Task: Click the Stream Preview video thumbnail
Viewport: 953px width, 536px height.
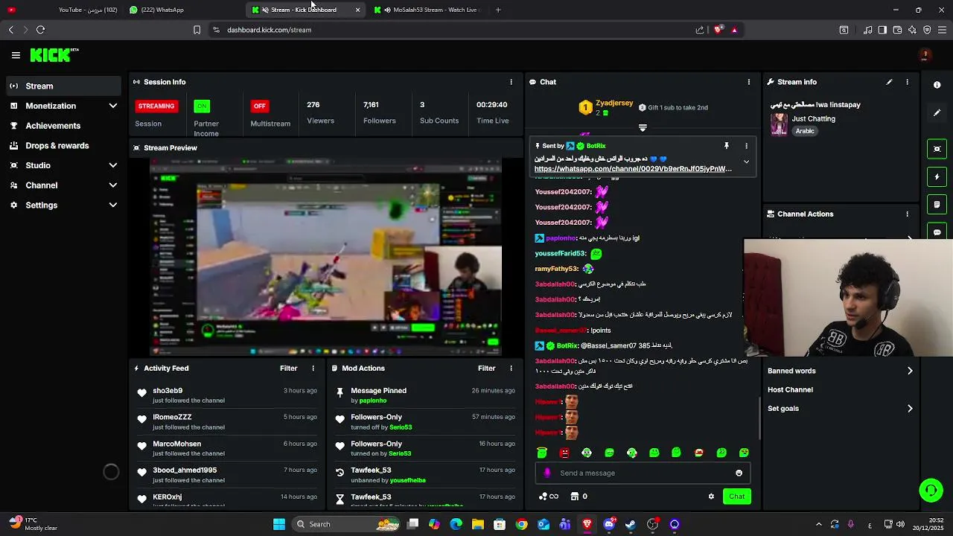Action: coord(326,258)
